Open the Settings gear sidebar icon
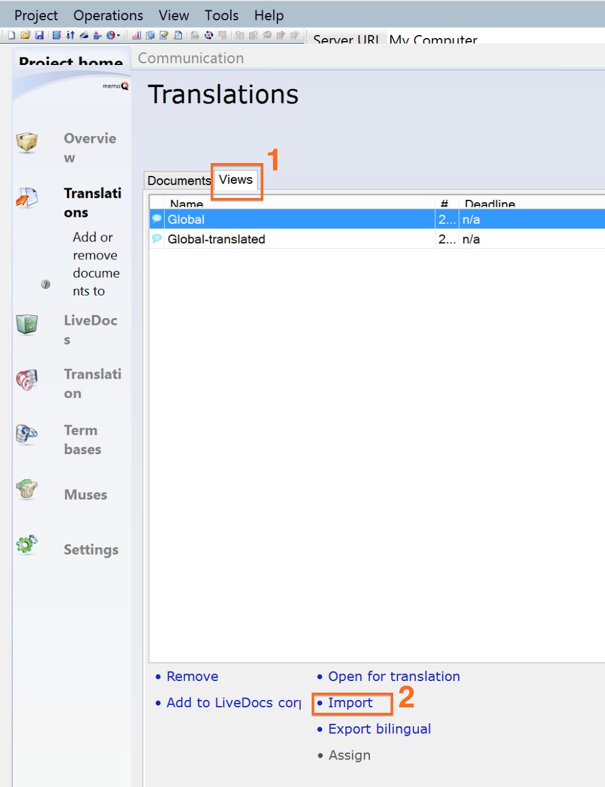 click(27, 544)
